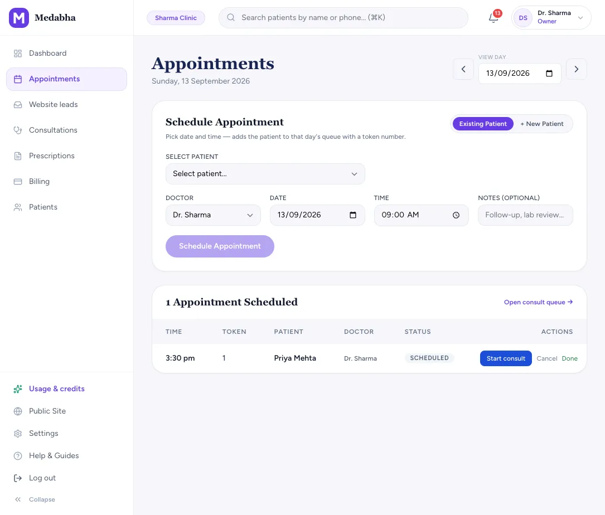Click the SCHEDULED status badge
This screenshot has height=515, width=605.
click(429, 358)
